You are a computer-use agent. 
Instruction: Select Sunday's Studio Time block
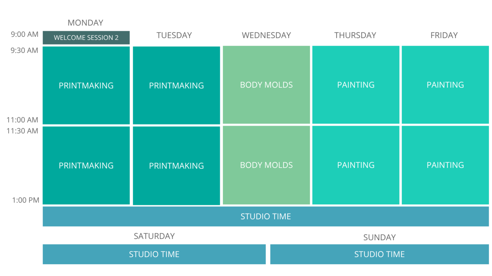point(380,254)
